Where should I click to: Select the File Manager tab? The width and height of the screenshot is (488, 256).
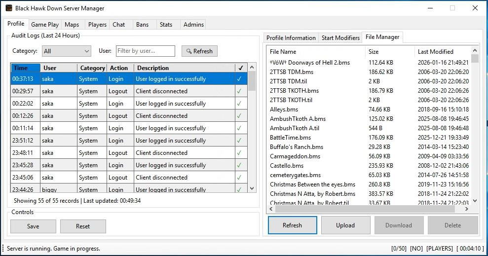click(382, 37)
